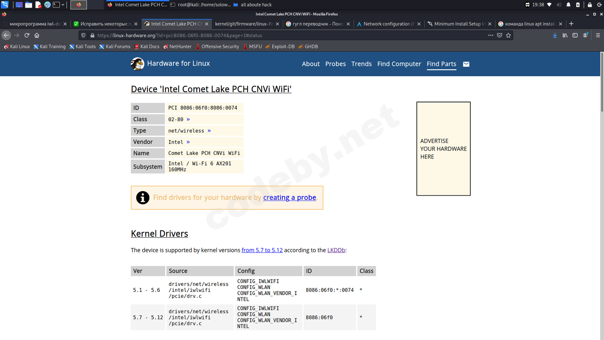Switch to root@kali terminal window in taskbar
This screenshot has width=604, height=340.
[200, 5]
